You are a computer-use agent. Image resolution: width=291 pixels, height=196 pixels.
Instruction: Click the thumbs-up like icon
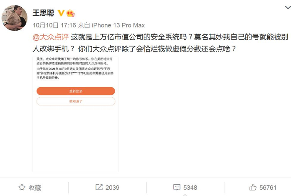253,187
